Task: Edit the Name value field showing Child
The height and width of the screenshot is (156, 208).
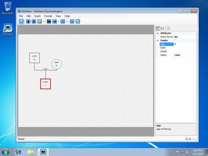Action: pos(185,55)
